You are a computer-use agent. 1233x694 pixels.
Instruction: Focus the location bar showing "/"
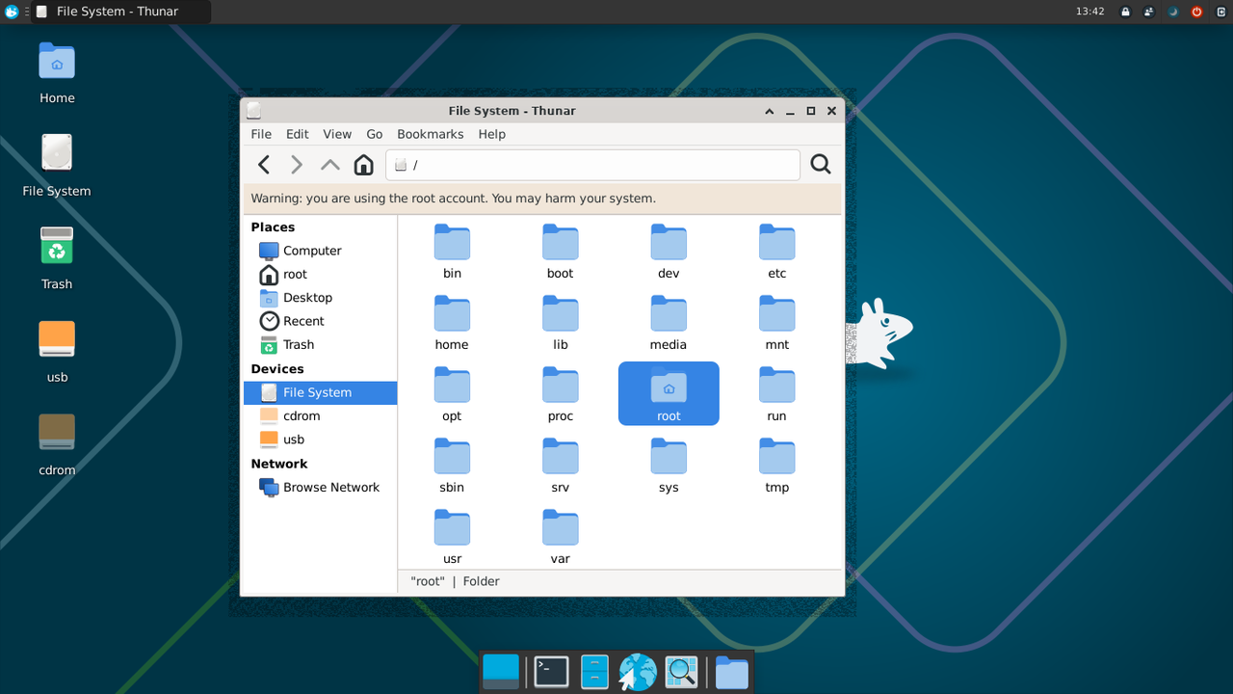592,165
